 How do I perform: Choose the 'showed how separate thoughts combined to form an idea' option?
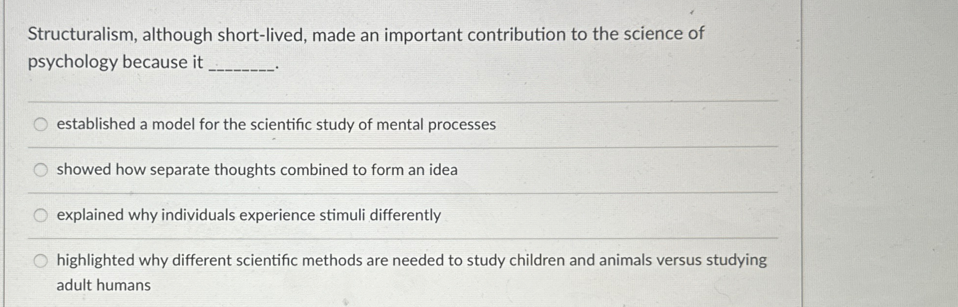pyautogui.click(x=42, y=170)
